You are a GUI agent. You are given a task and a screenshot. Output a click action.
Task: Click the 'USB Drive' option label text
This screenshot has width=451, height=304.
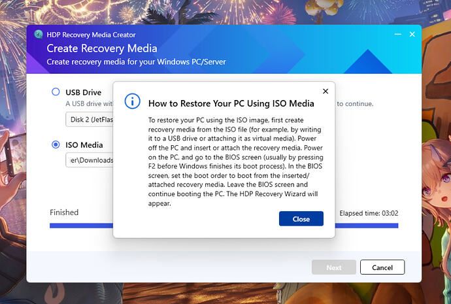pyautogui.click(x=83, y=92)
